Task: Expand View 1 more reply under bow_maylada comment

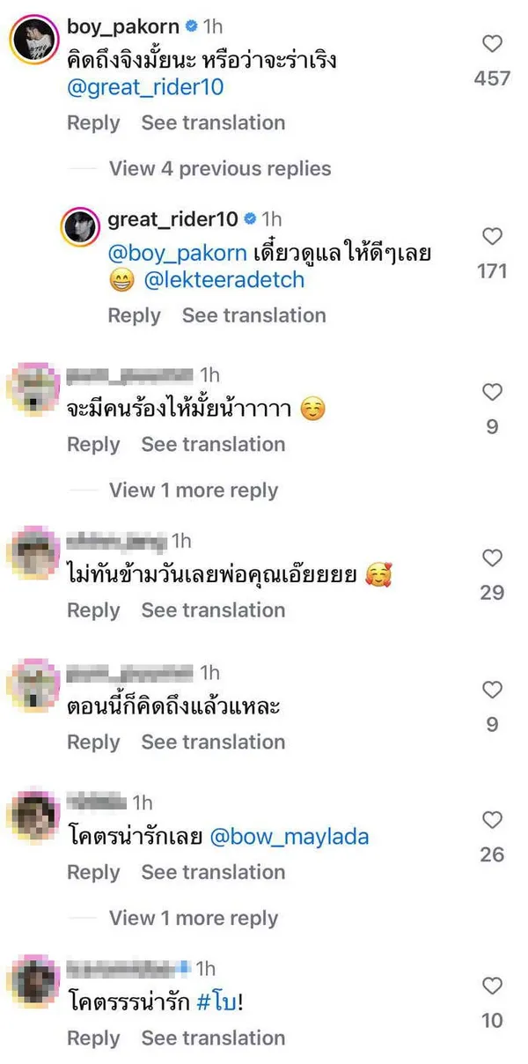Action: (x=193, y=919)
